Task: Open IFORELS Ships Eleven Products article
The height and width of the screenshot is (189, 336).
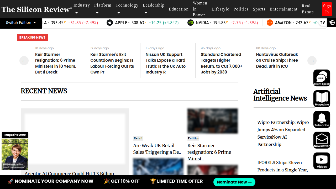Action: click(x=282, y=166)
